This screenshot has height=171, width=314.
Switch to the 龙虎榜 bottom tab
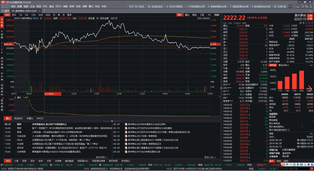[x=58, y=161]
